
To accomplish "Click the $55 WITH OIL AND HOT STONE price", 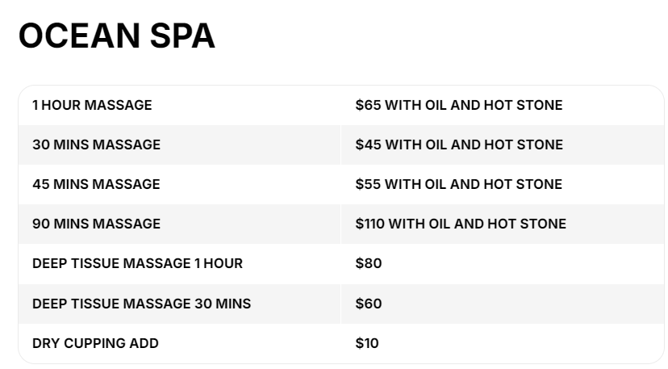I will (x=458, y=184).
